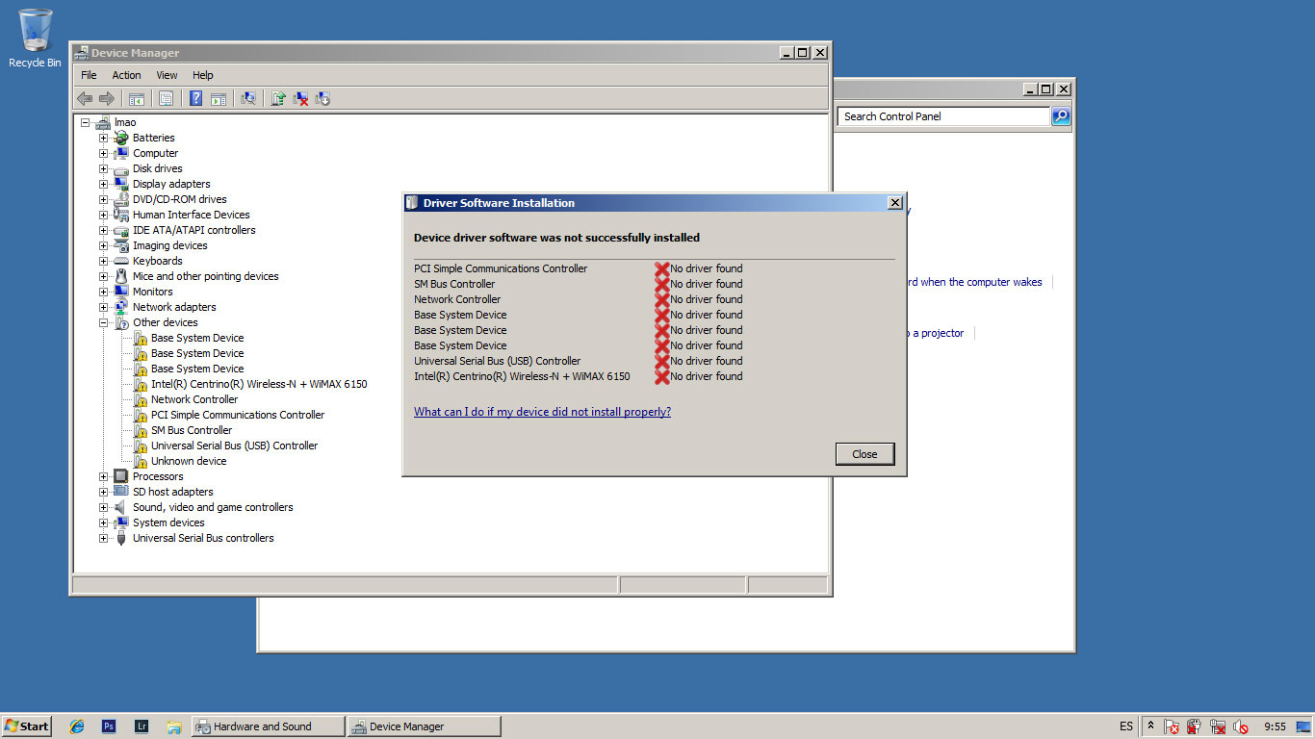Expand the Network adapters node
This screenshot has width=1315, height=739.
click(x=103, y=307)
